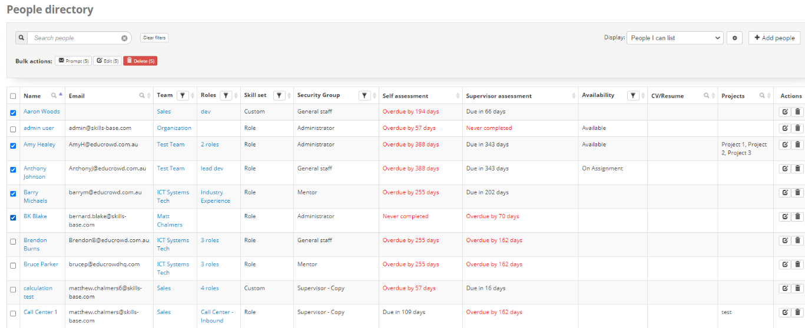Click the search icon in Email column header

[x=142, y=96]
